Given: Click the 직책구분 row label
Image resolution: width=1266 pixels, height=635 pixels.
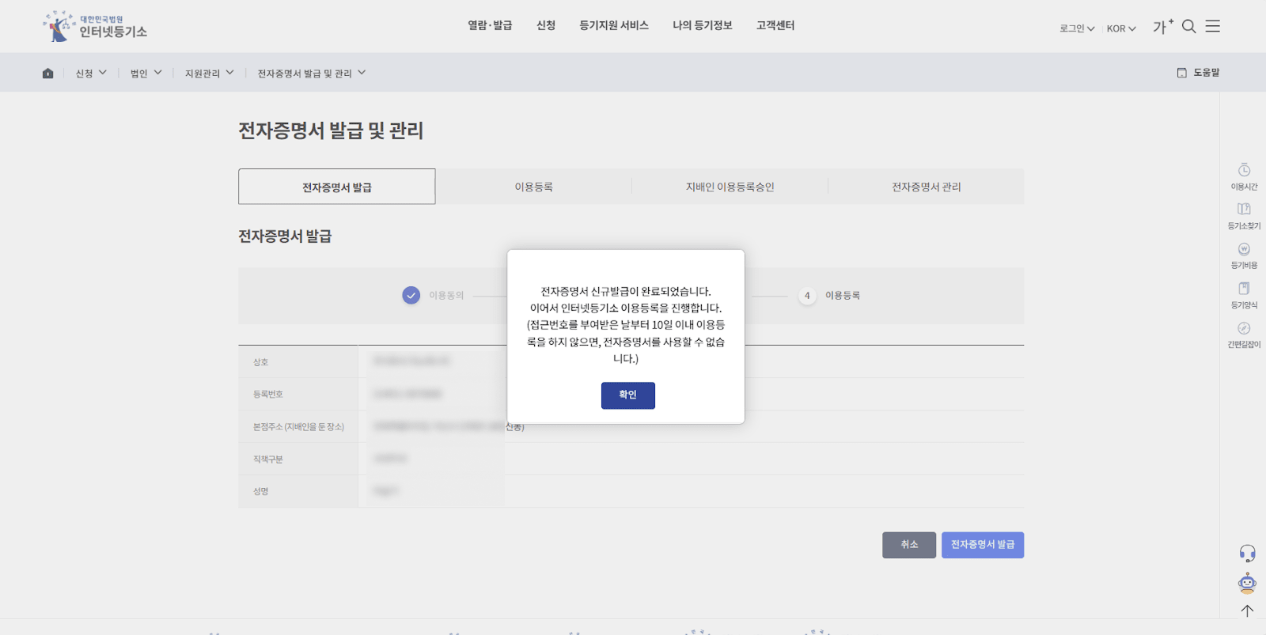Looking at the screenshot, I should coord(268,459).
